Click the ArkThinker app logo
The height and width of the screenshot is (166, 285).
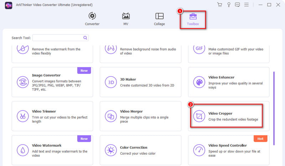click(9, 5)
